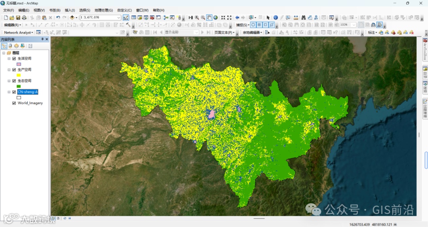This screenshot has height=227, width=428.
Task: Open the 书签(B) menu
Action: (55, 10)
